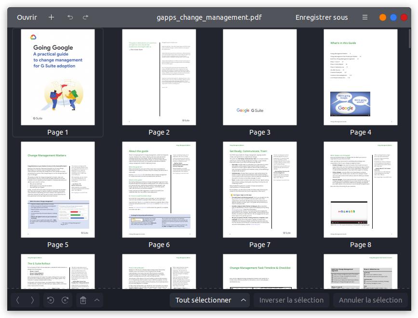Click the Ouvrir button
The image size is (418, 318).
[x=27, y=17]
